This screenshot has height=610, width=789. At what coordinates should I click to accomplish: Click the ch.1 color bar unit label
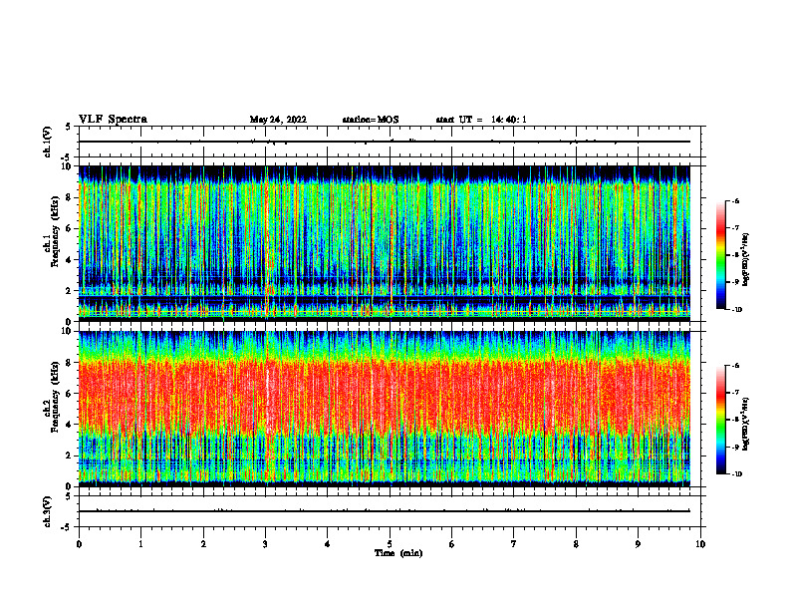(x=745, y=259)
